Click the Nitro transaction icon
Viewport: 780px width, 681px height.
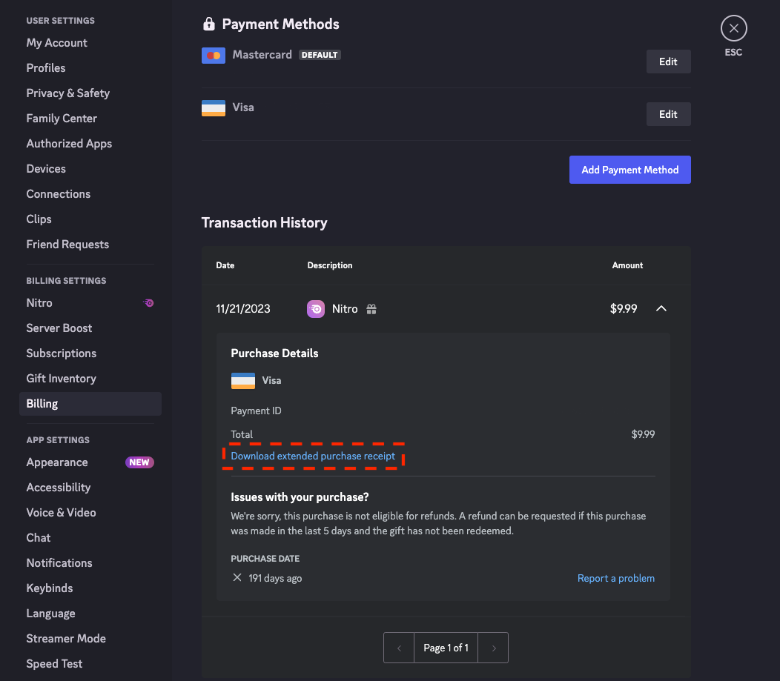tap(315, 309)
